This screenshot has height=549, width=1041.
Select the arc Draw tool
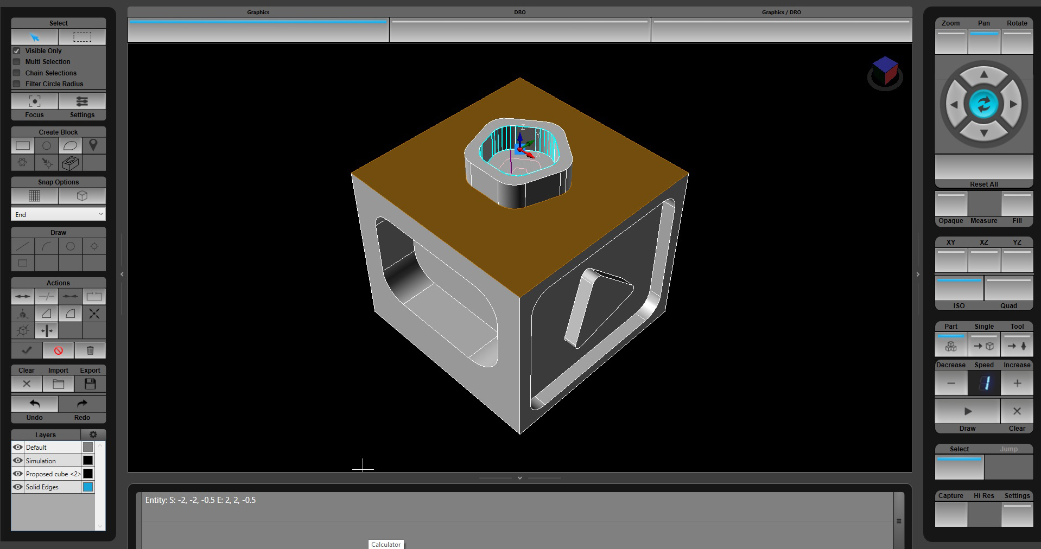tap(46, 246)
